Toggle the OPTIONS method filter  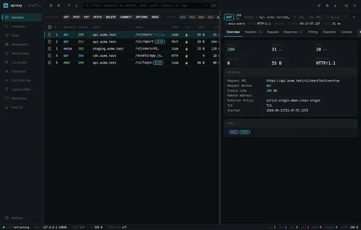[142, 17]
